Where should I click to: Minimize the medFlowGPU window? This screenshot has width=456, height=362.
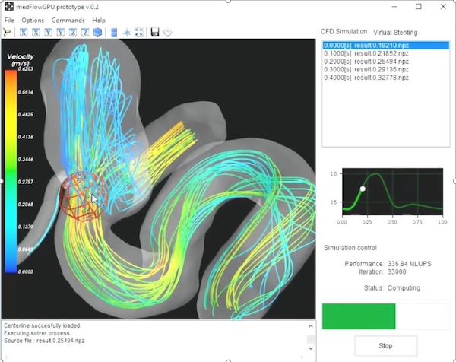tap(394, 6)
